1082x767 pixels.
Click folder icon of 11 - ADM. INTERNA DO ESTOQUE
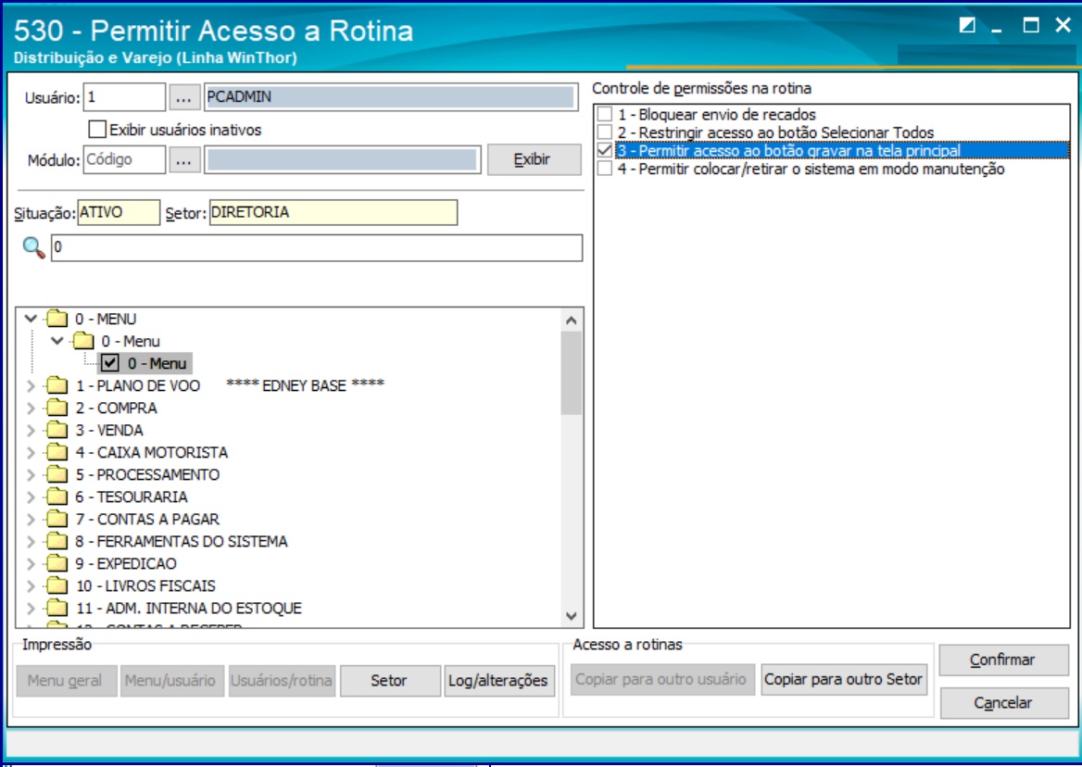pyautogui.click(x=57, y=608)
